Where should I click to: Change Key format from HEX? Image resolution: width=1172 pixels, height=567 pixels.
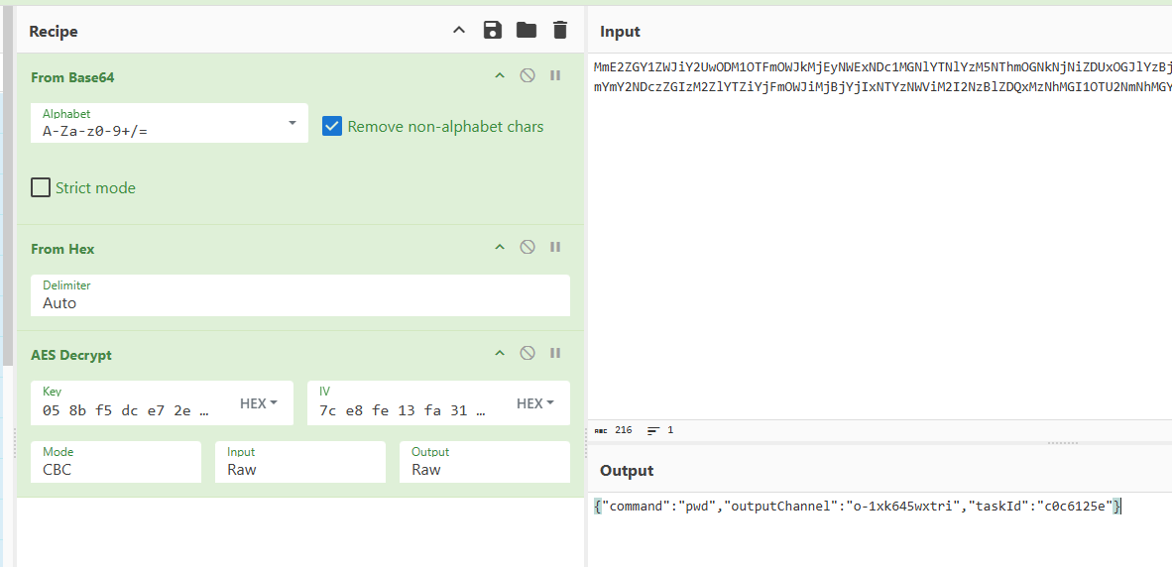click(259, 403)
